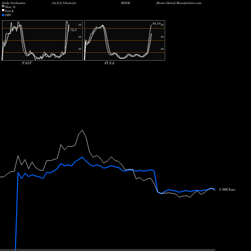Select the 'OBV' legend label

click(8, 15)
